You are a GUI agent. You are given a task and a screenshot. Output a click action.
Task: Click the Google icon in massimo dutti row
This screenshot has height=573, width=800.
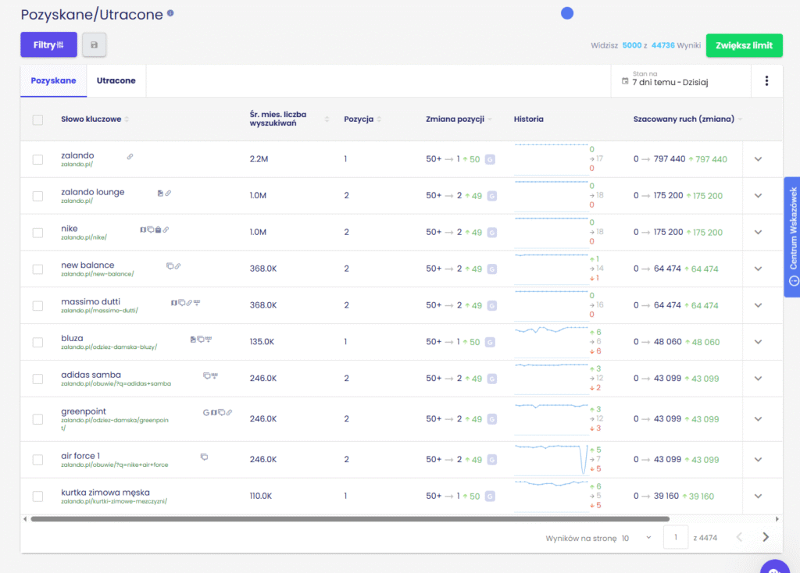click(x=492, y=305)
